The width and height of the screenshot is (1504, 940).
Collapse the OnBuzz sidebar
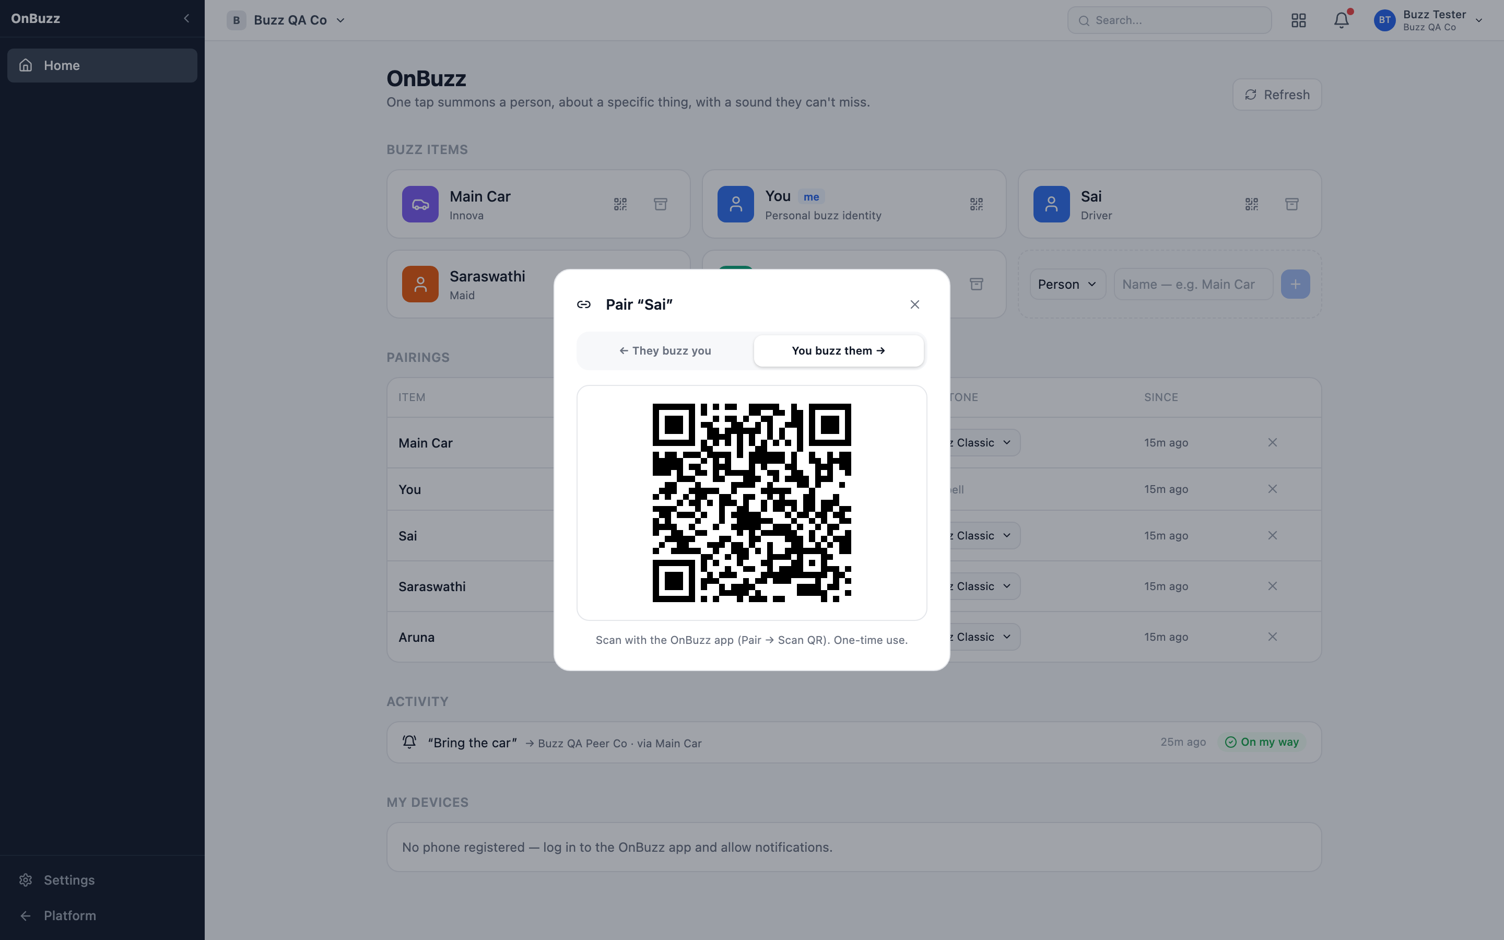click(186, 18)
